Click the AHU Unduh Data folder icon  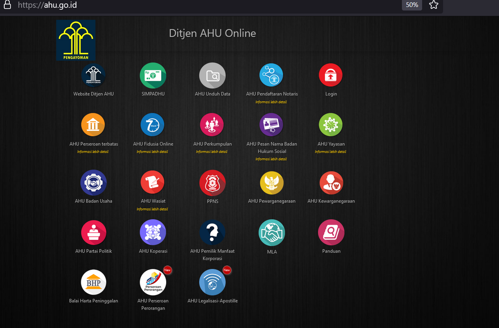[x=212, y=75]
